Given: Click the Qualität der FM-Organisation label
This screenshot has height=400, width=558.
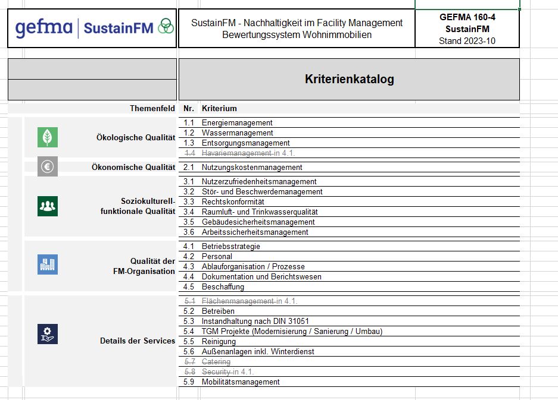Looking at the screenshot, I should pos(144,266).
